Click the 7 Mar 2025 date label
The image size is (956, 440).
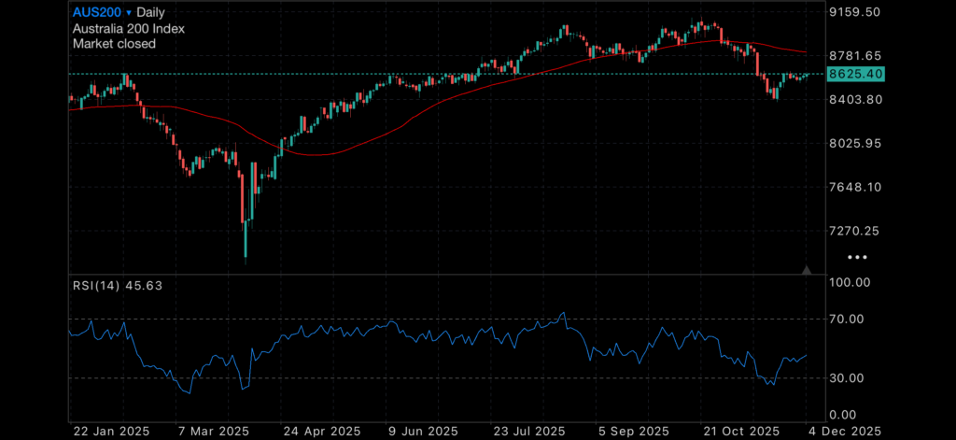pos(214,431)
